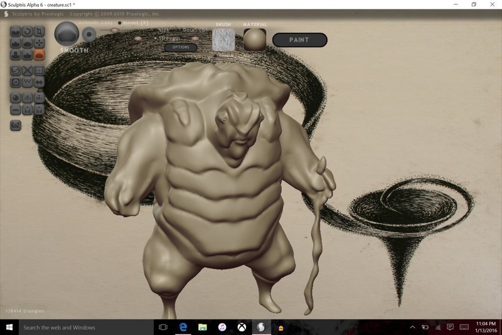
Task: Toggle the Strength pressure dot
Action: pos(155,38)
